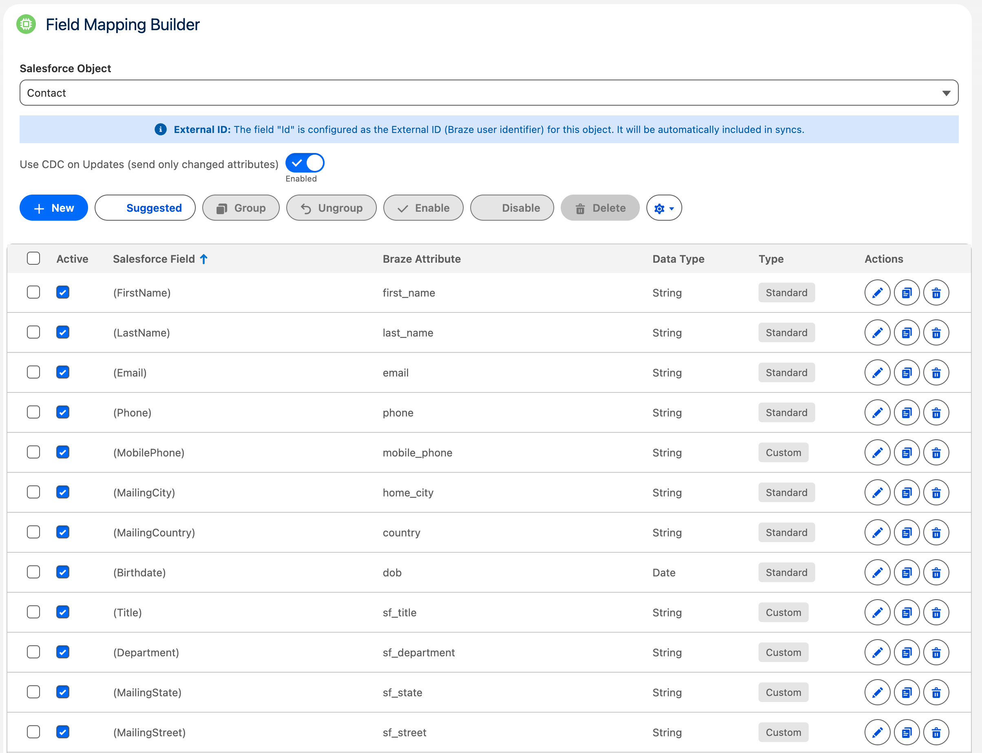Uncheck the Active checkbox on the FirstName row
Screen dimensions: 982x753
(x=63, y=292)
